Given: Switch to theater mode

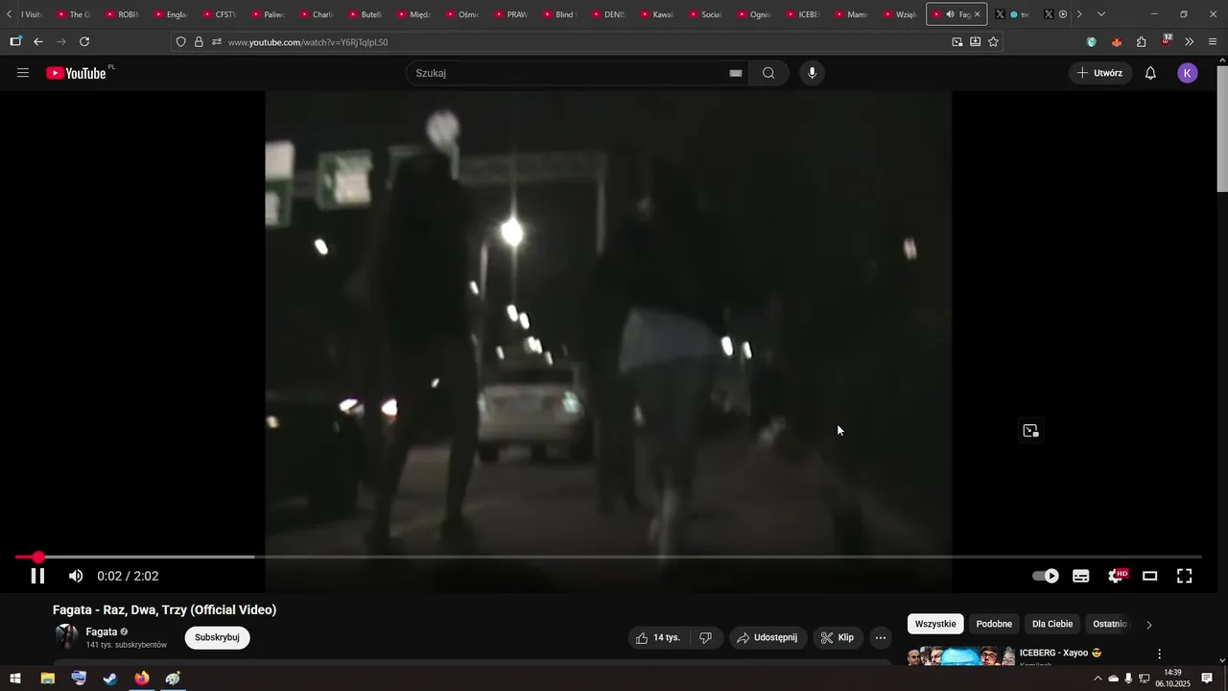Looking at the screenshot, I should [x=1150, y=576].
